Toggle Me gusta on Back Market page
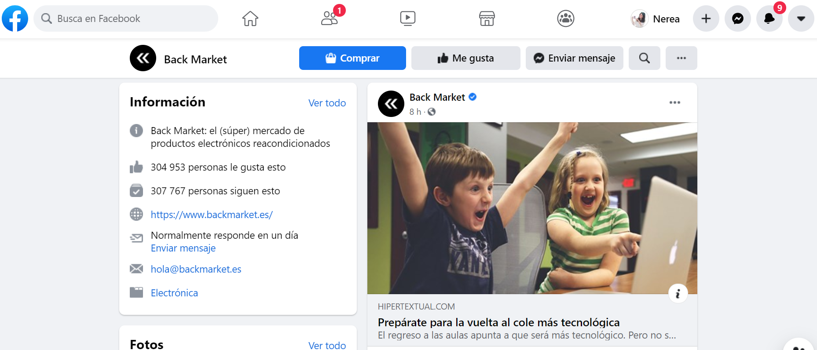Screen dimensions: 817x350 coord(466,58)
